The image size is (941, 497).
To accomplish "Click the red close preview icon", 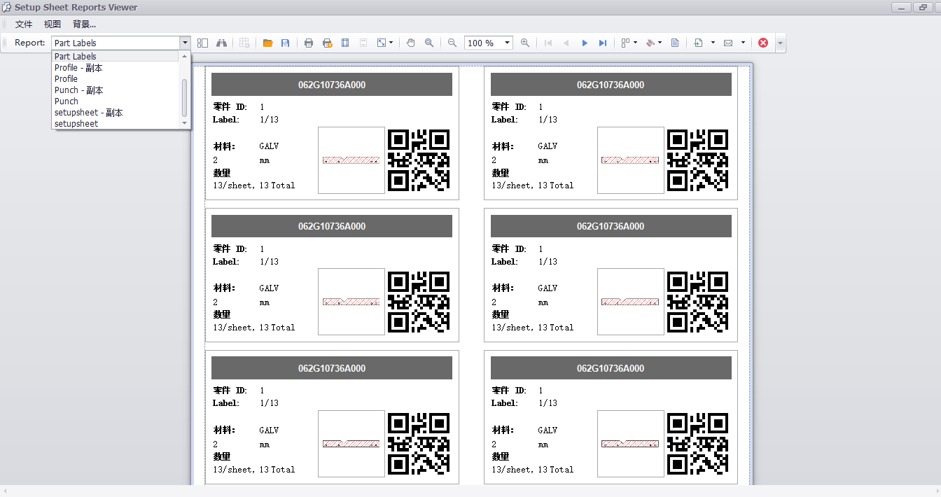I will click(763, 43).
